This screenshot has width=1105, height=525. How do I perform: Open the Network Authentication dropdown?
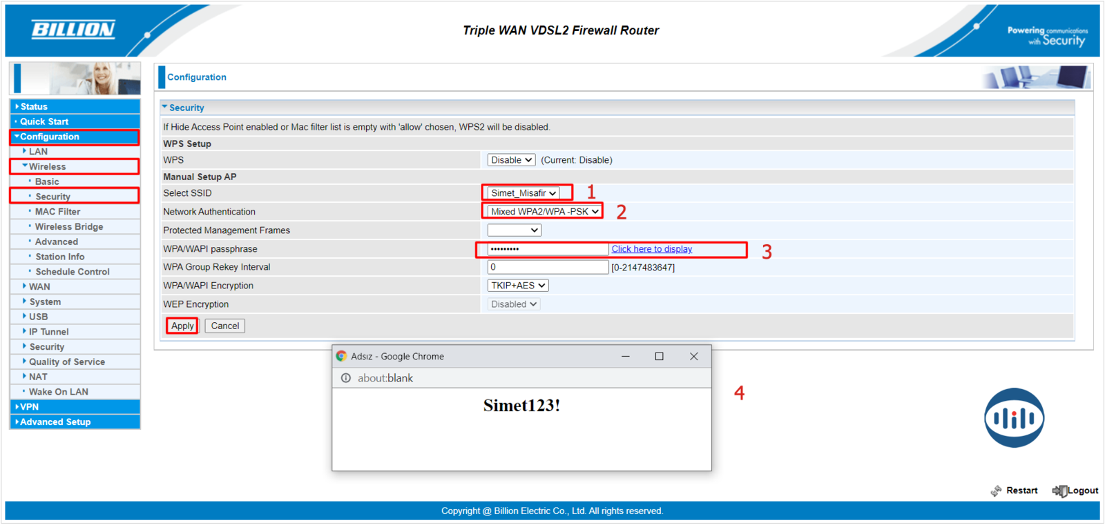pos(544,212)
